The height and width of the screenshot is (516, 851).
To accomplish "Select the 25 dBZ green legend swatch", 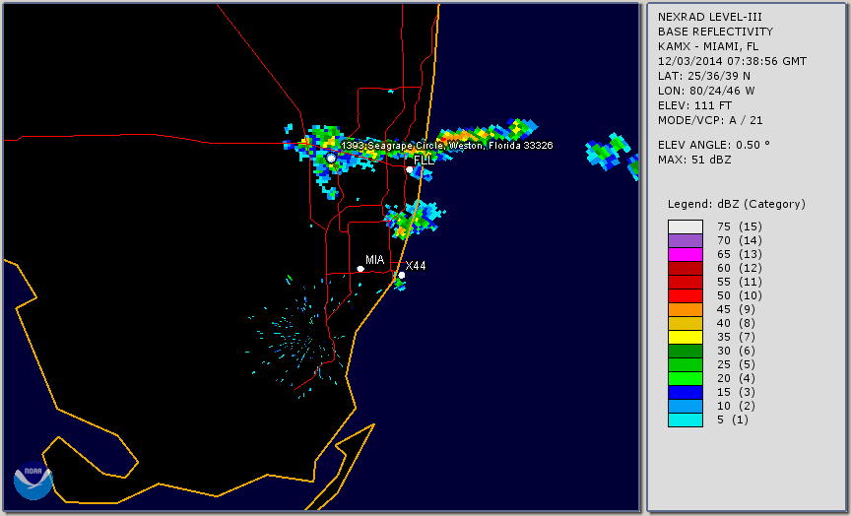I will pyautogui.click(x=686, y=364).
